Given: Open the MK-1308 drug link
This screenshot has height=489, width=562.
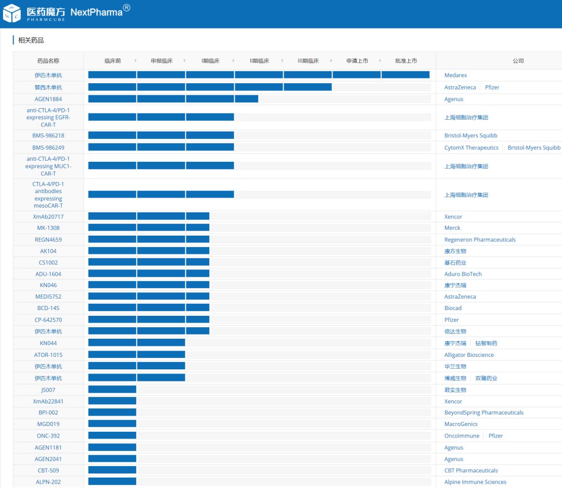Looking at the screenshot, I should pyautogui.click(x=48, y=228).
